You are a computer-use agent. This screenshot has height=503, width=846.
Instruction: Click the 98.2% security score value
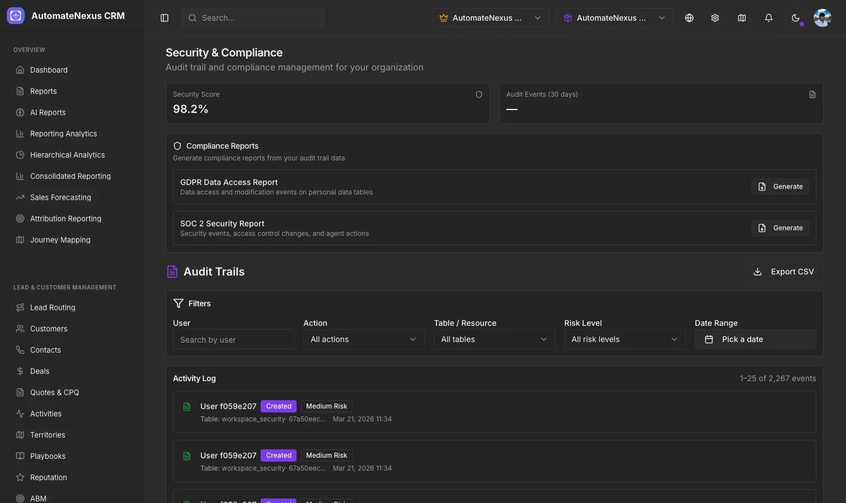tap(191, 109)
